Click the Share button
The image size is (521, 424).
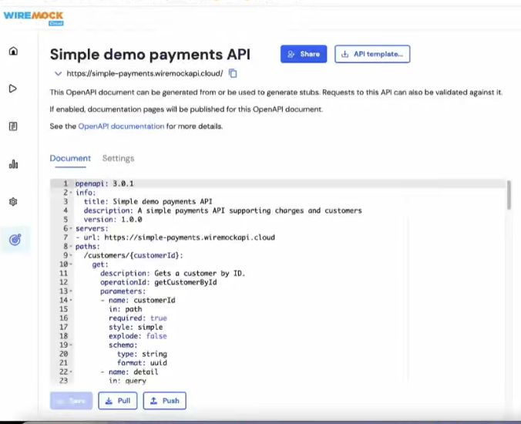tap(304, 54)
